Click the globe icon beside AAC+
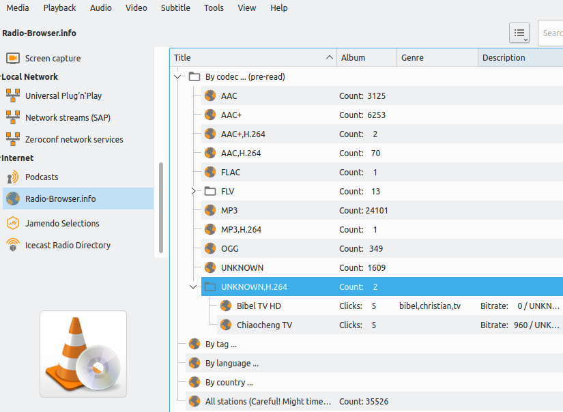 pos(210,115)
